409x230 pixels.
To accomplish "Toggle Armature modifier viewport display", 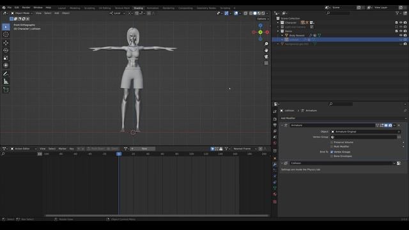I will (386, 125).
